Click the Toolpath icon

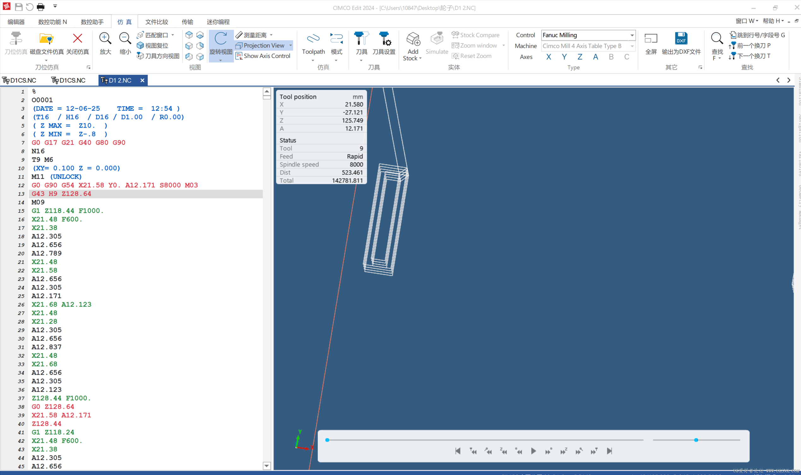pos(313,39)
